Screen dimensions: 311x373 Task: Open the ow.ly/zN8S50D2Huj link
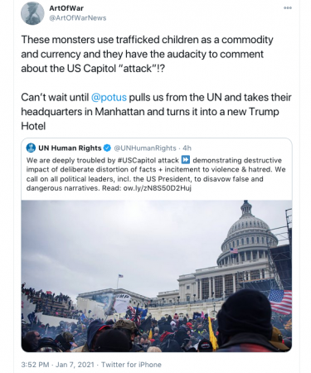pos(158,188)
